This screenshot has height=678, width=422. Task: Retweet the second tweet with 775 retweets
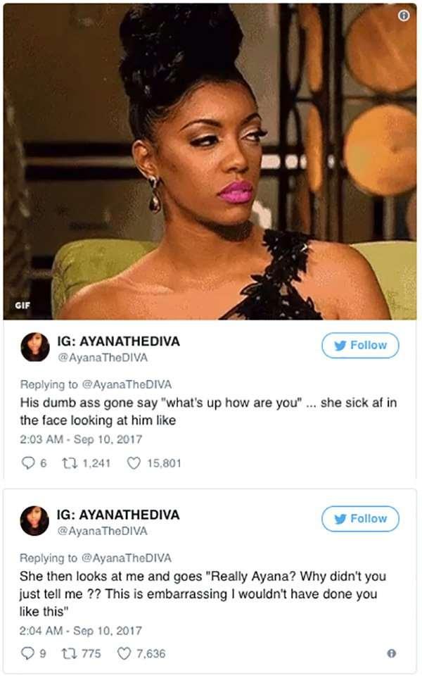[x=69, y=653]
